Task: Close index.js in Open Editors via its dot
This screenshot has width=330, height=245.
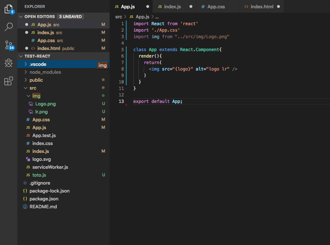Action: (x=27, y=32)
